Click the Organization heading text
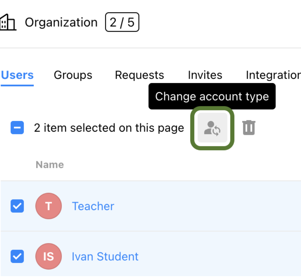The image size is (301, 277). point(61,22)
